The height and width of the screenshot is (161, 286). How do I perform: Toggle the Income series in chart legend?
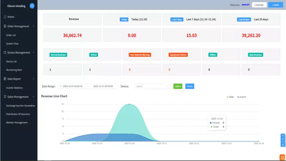point(242,97)
